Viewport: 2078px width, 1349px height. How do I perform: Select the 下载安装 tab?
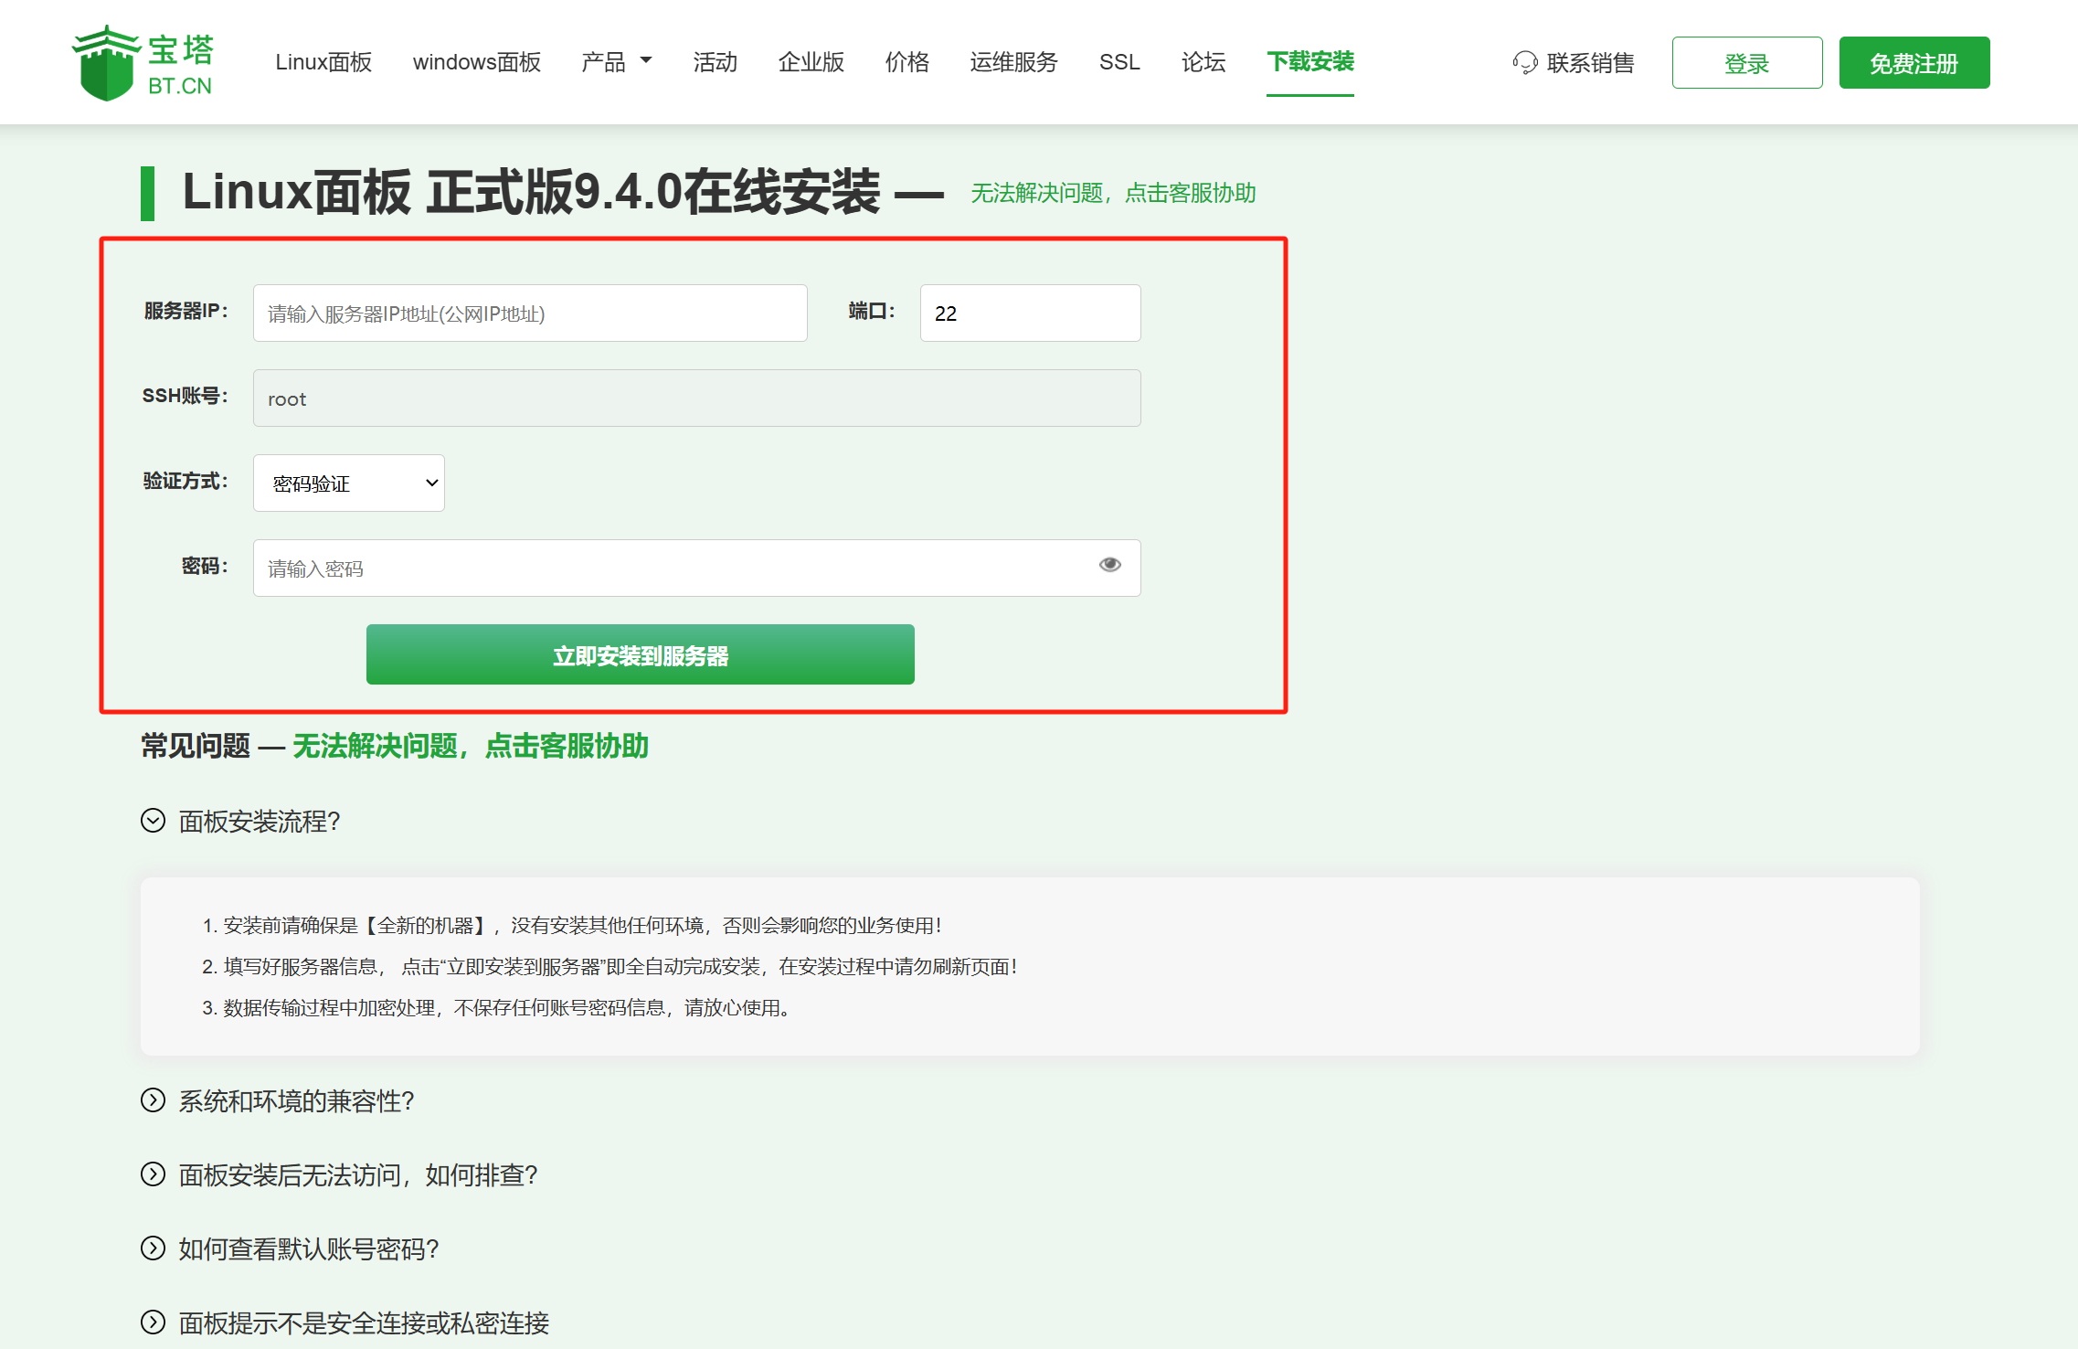1309,62
